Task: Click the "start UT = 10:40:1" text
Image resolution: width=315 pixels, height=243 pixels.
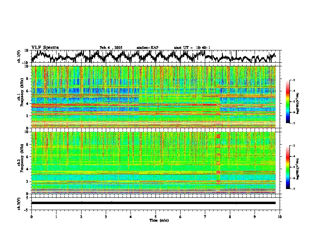Action: pos(192,48)
